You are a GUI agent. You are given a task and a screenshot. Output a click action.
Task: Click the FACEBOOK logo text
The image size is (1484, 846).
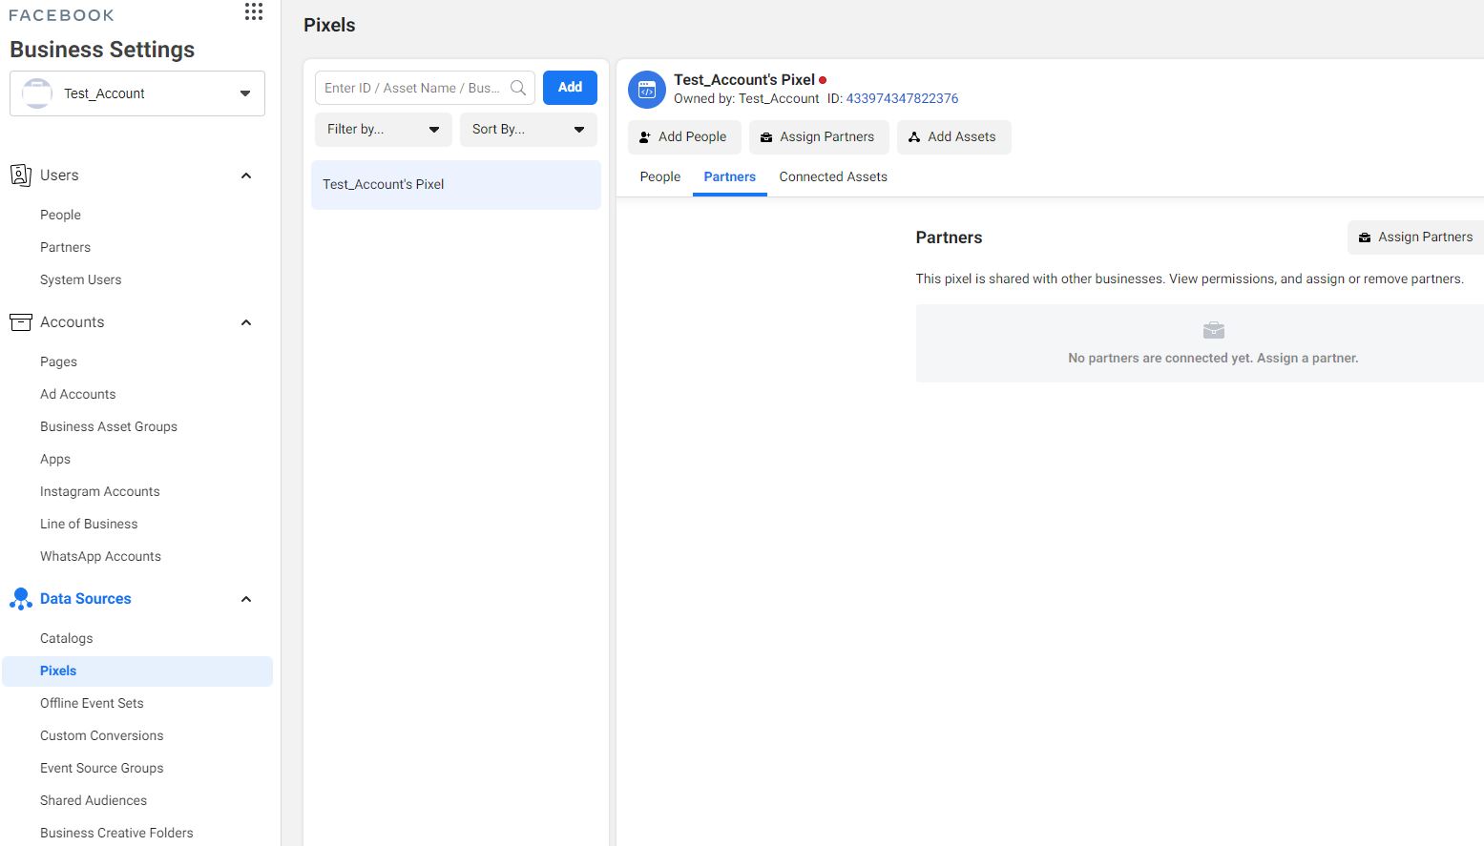pos(61,15)
